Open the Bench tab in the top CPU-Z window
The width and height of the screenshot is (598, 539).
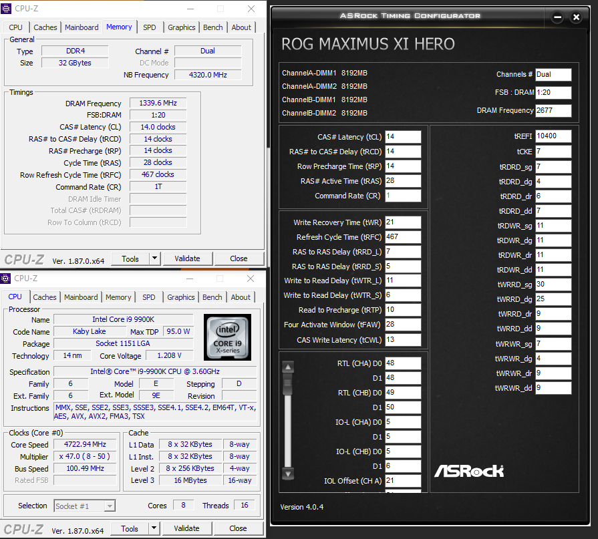click(213, 27)
